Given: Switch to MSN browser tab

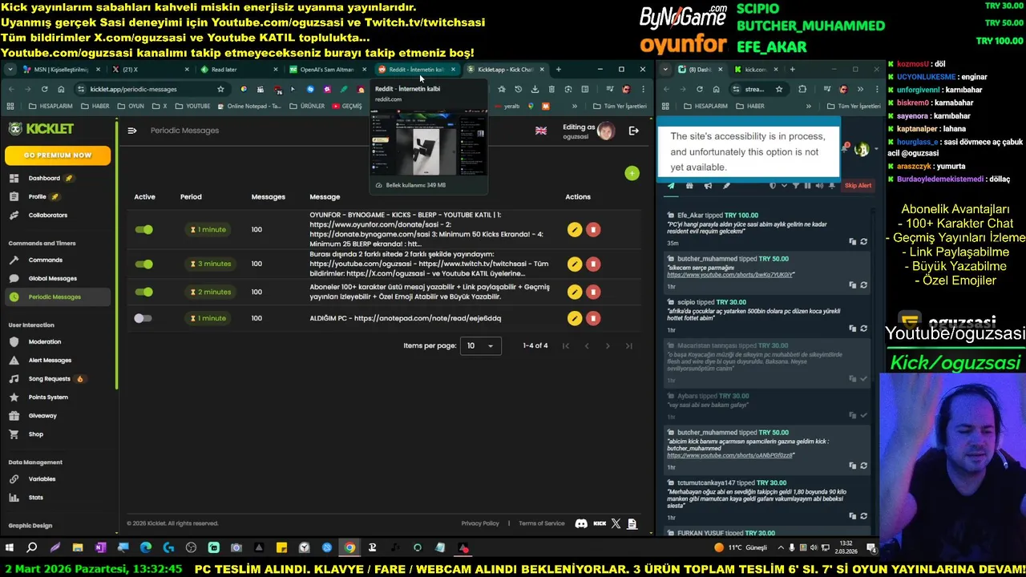Looking at the screenshot, I should [x=60, y=70].
